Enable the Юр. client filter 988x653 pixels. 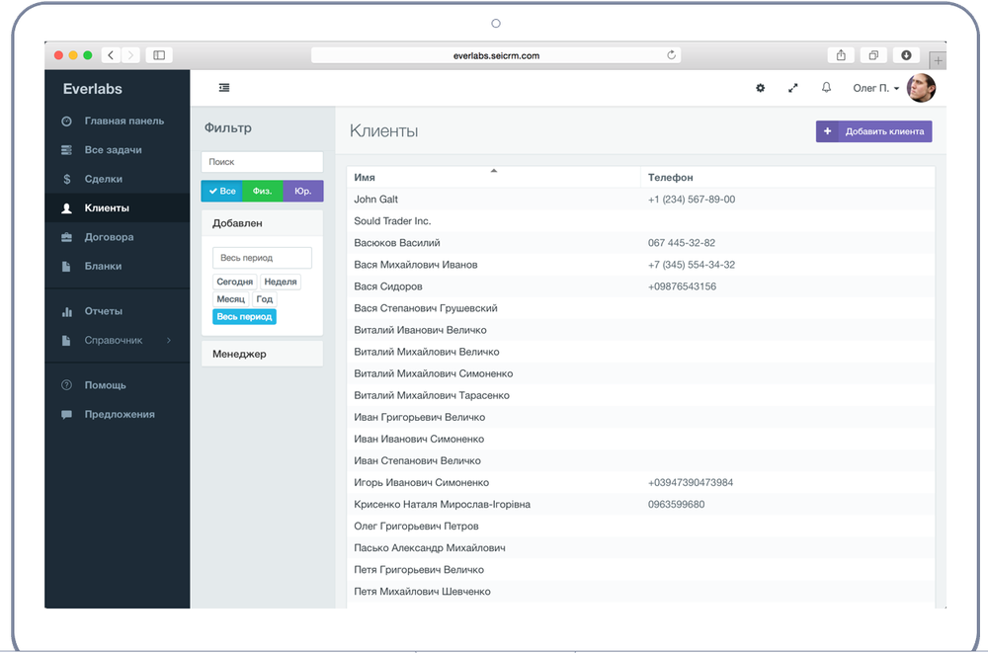coord(301,190)
